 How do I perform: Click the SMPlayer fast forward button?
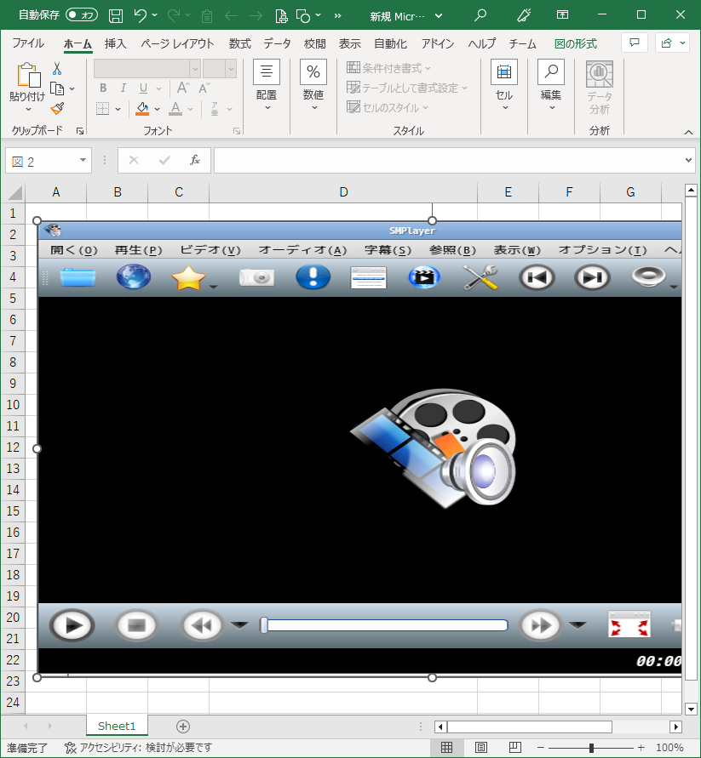click(x=540, y=625)
